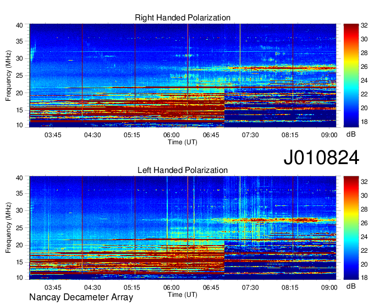The width and height of the screenshot is (374, 304).
Task: Click the dB unit label of Left Handed color bar
Action: (x=351, y=286)
